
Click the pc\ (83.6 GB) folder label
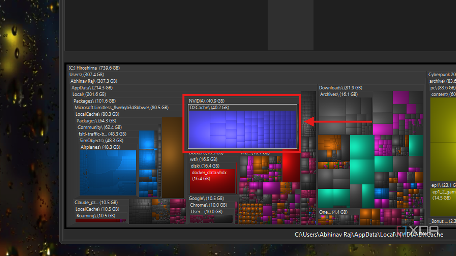(x=443, y=88)
